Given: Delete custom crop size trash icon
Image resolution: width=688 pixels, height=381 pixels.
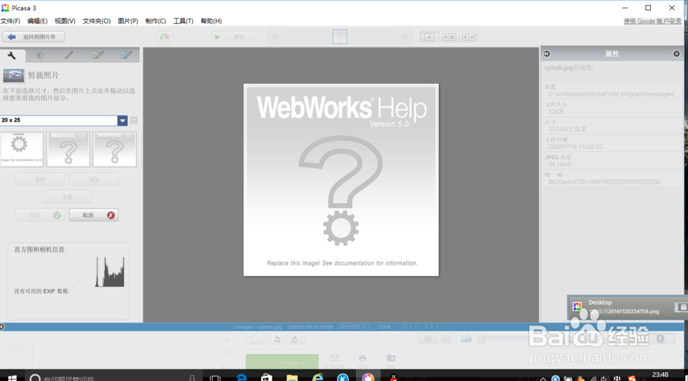Looking at the screenshot, I should pyautogui.click(x=134, y=120).
